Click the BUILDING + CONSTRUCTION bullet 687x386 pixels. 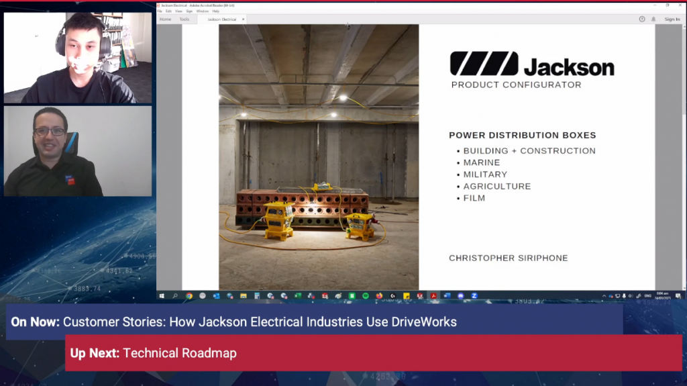(529, 151)
